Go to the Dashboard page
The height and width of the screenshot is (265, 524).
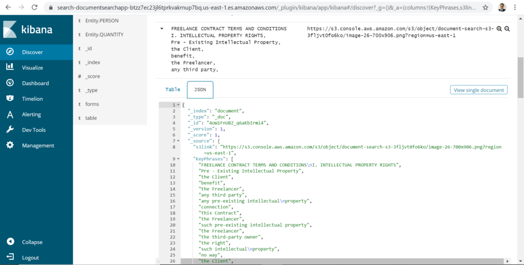pyautogui.click(x=35, y=83)
